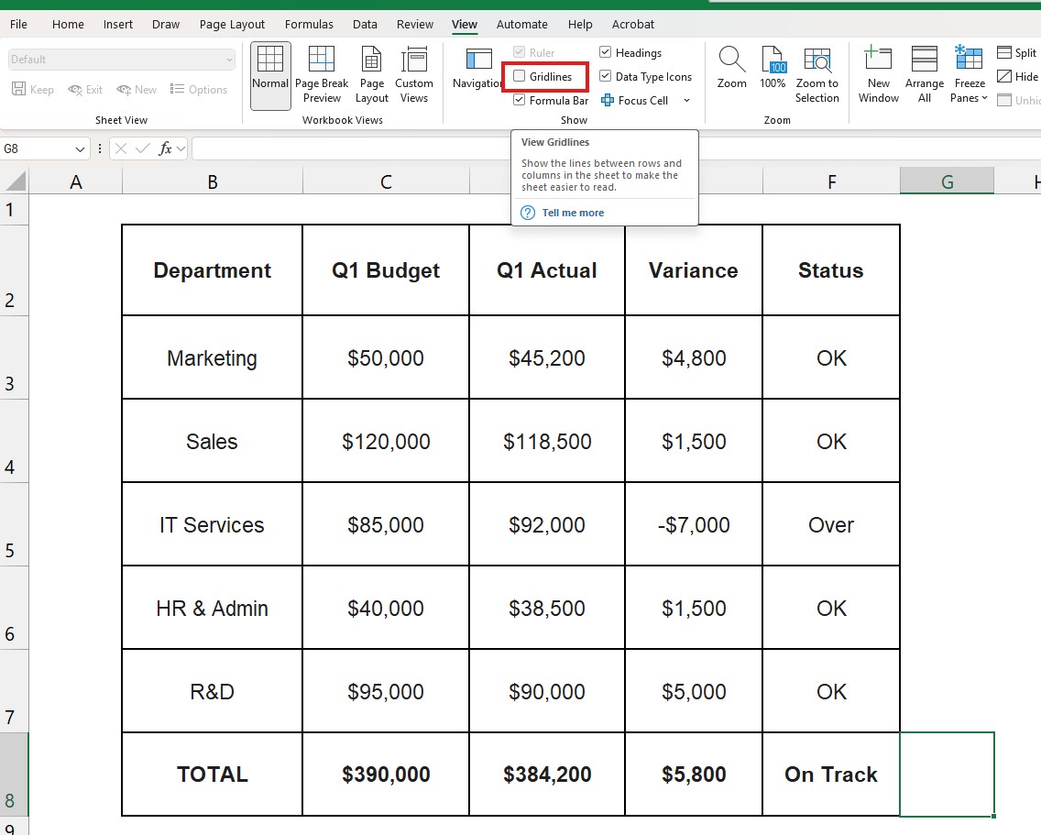Image resolution: width=1041 pixels, height=835 pixels.
Task: Uncheck Data Type Icons
Action: point(604,77)
